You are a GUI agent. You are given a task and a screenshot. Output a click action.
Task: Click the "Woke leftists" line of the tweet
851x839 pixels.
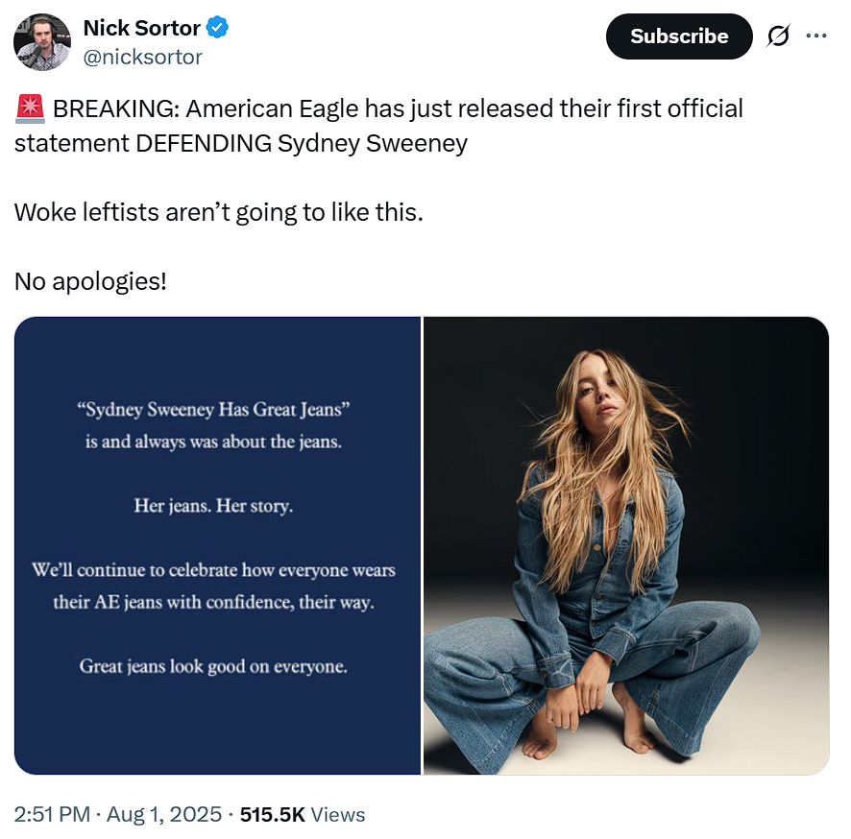pyautogui.click(x=218, y=212)
